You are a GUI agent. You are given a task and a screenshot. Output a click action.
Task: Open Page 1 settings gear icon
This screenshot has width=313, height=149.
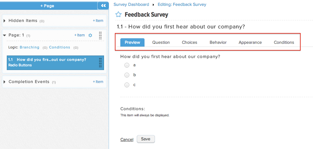point(90,35)
